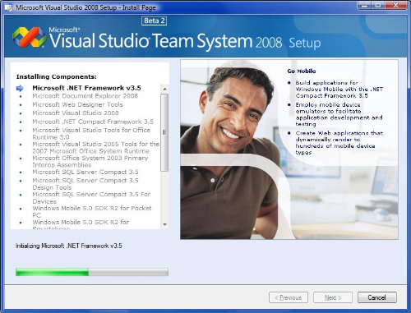Select Microsoft Document Explorer 2008 entry
Image resolution: width=411 pixels, height=313 pixels.
[x=85, y=96]
